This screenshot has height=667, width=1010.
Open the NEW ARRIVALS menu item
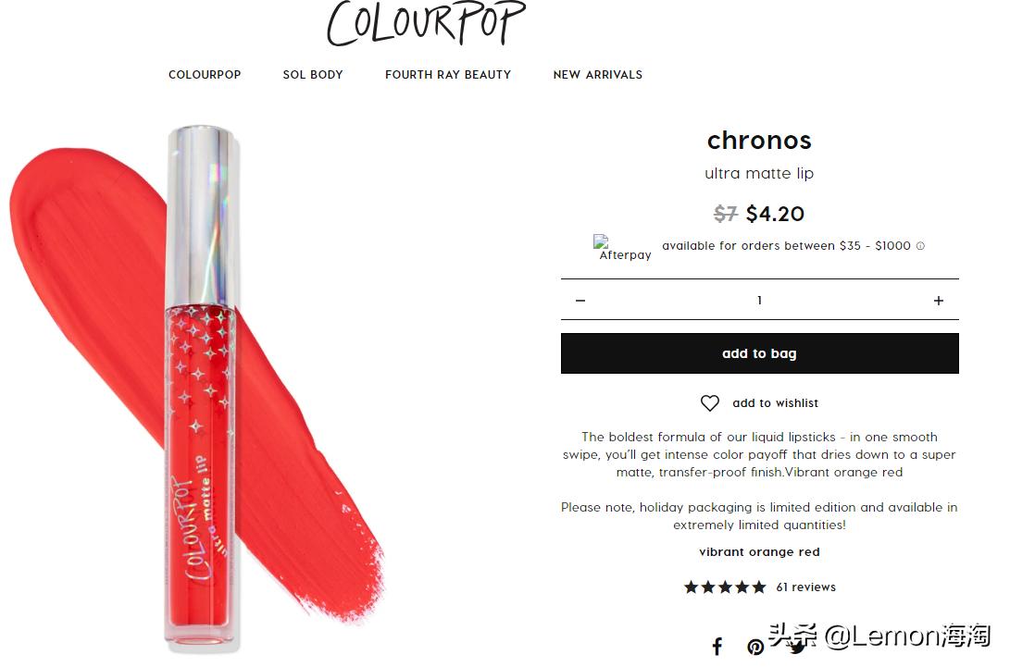pyautogui.click(x=598, y=75)
